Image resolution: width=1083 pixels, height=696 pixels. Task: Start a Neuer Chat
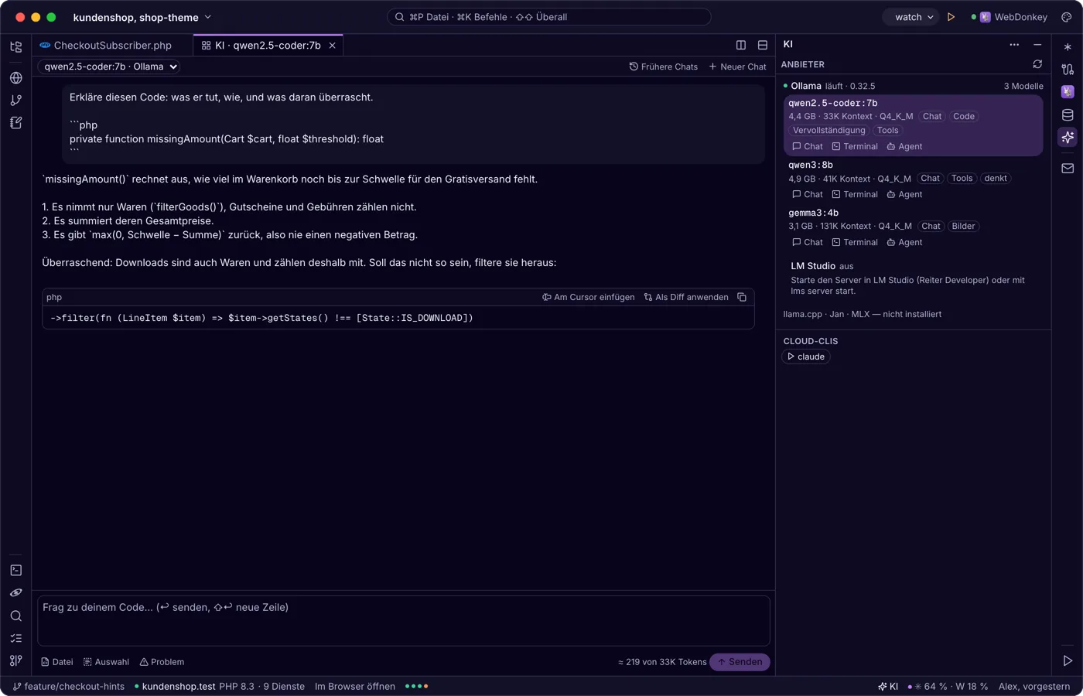click(x=737, y=67)
